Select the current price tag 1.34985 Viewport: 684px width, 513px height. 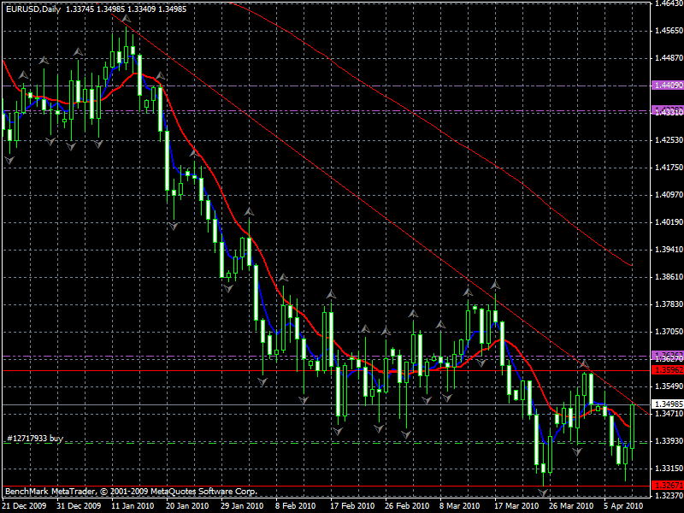coord(668,404)
